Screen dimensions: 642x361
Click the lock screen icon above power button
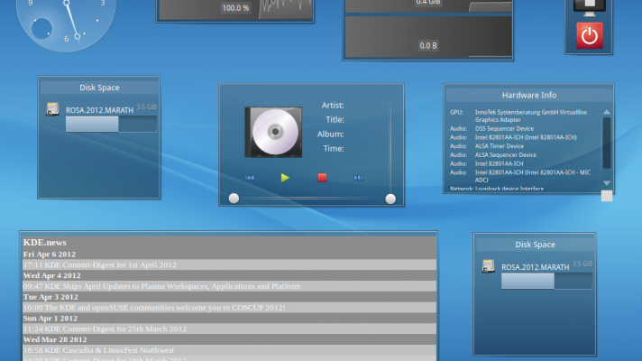589,5
